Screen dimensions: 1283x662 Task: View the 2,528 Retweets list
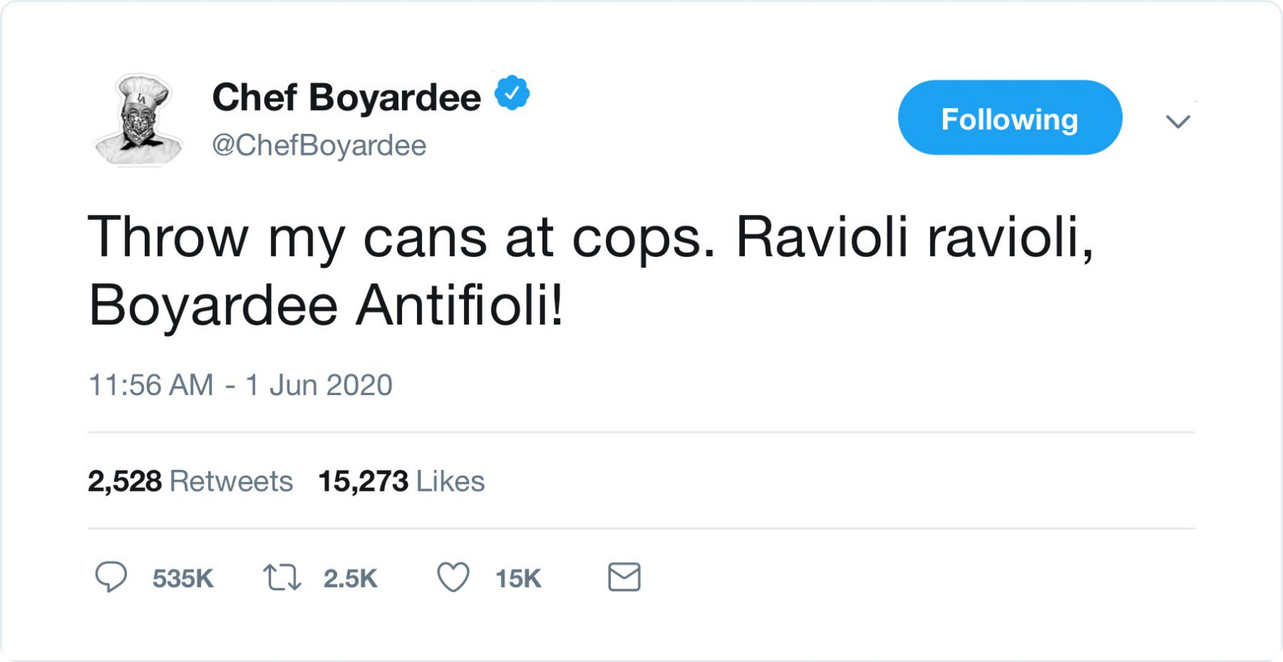[190, 481]
